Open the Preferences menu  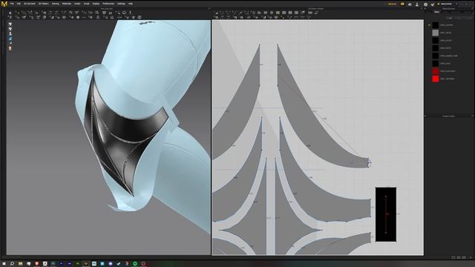point(108,4)
